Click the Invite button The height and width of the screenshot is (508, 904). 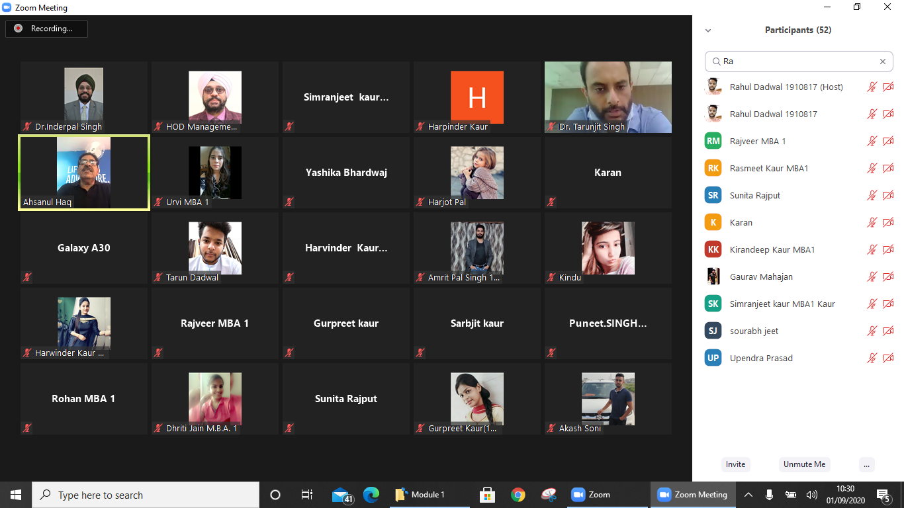[x=735, y=464]
